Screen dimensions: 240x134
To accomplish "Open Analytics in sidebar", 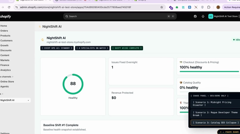I will [x=6, y=70].
